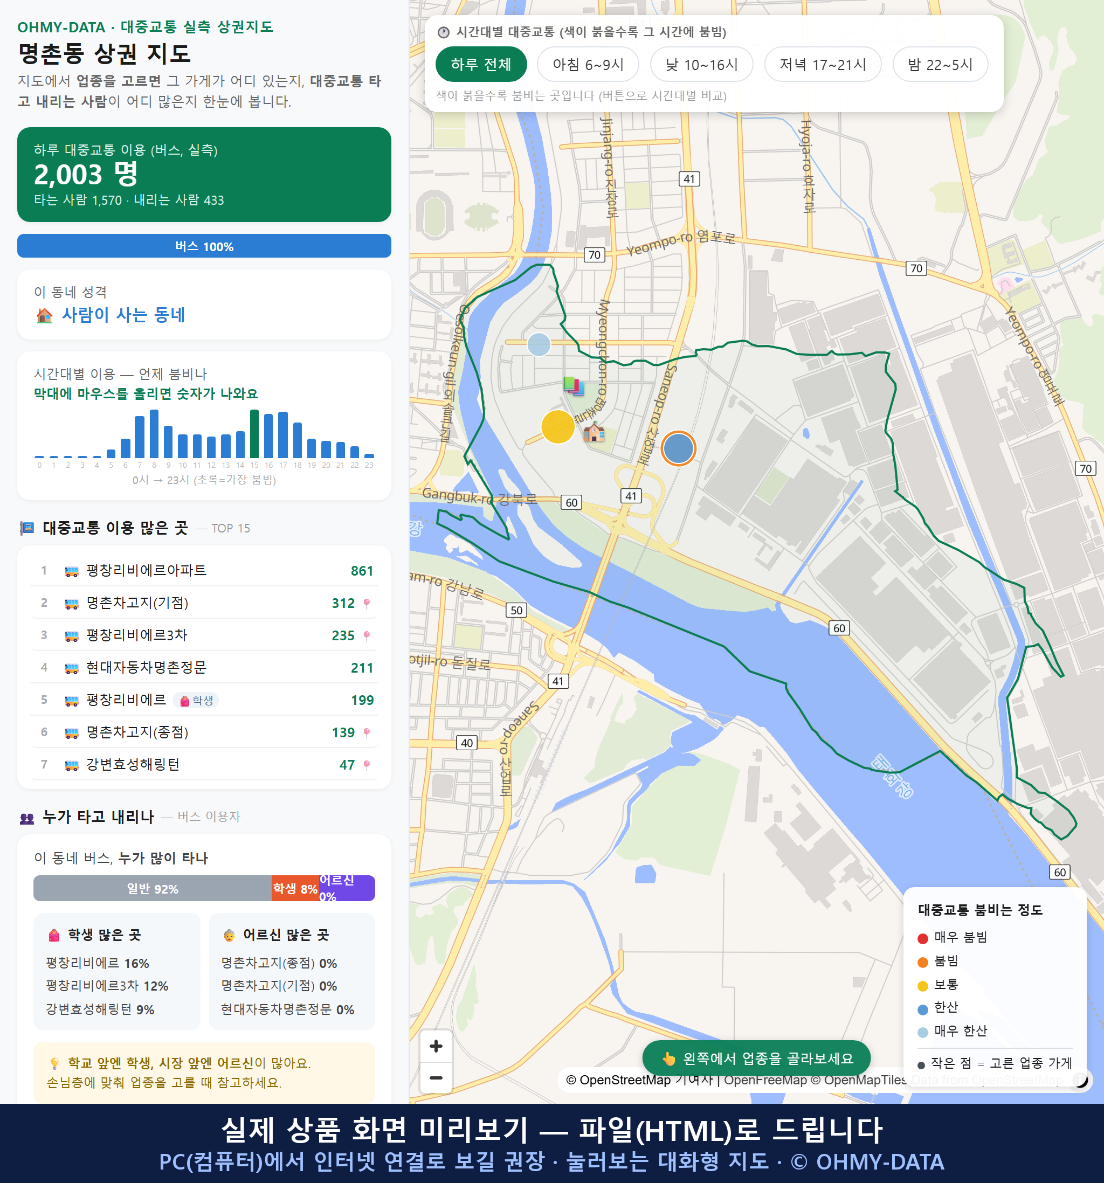Click the route 41 shield near Jinjang-ro
The width and height of the screenshot is (1104, 1183).
[x=689, y=179]
